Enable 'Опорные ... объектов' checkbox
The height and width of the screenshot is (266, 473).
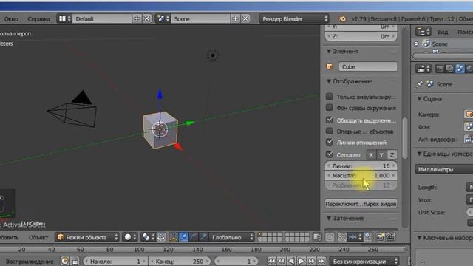(x=330, y=132)
